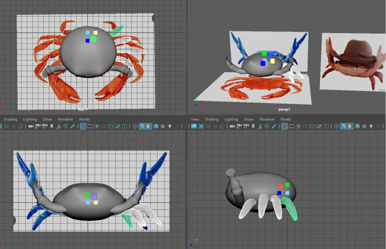Click Textured checker icon in front-view panel toolbar
386x249 pixels.
tap(163, 126)
